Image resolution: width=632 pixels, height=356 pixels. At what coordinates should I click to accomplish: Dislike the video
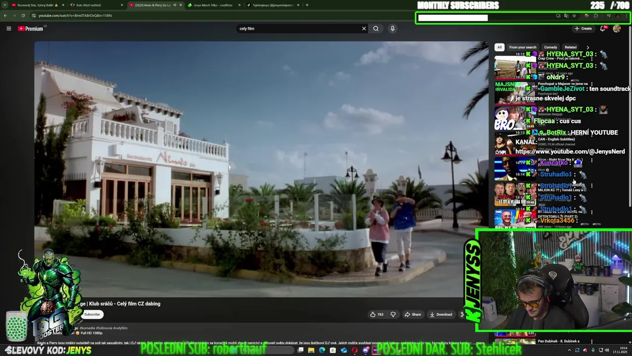tap(393, 314)
